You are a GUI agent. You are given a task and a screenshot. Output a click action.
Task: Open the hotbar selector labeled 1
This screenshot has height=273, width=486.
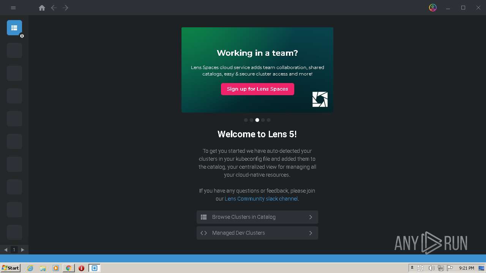(14, 249)
